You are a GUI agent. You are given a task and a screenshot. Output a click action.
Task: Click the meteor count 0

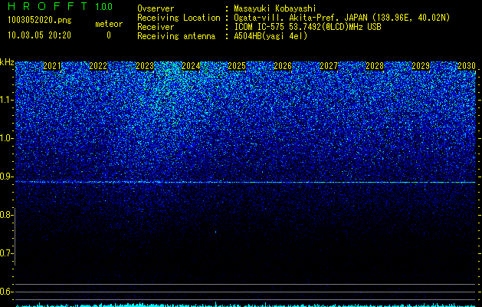109,35
